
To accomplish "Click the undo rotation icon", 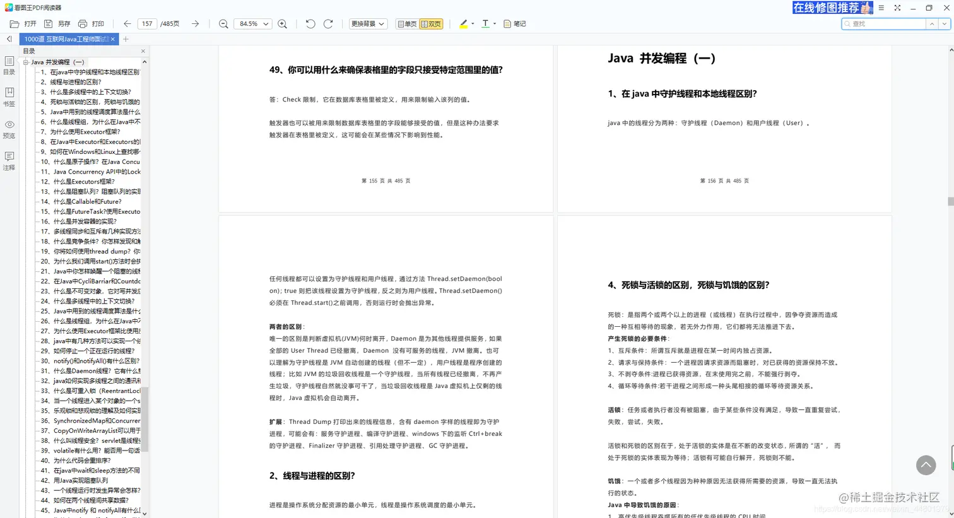I will coord(310,23).
